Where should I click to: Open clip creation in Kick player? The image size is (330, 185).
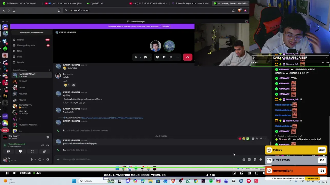(242, 173)
